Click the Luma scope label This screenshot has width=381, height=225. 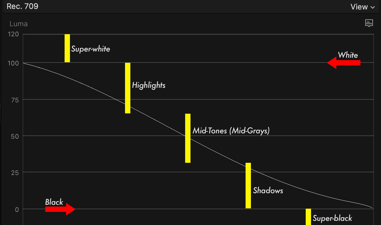18,24
